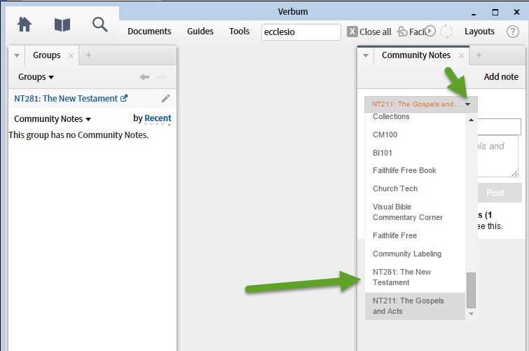Viewport: 529px width, 351px height.
Task: Select CM100 in group list
Action: pos(415,135)
